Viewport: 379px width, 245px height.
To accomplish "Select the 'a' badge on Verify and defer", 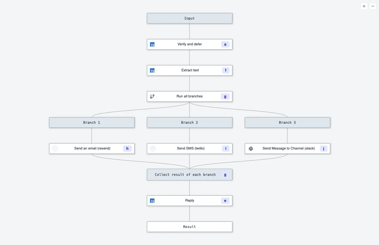I will [x=225, y=44].
